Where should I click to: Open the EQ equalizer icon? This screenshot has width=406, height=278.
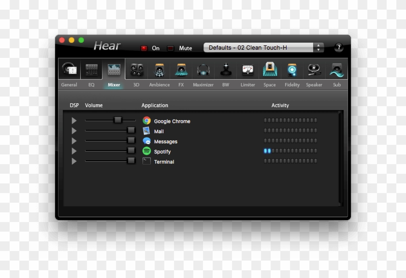coord(91,70)
